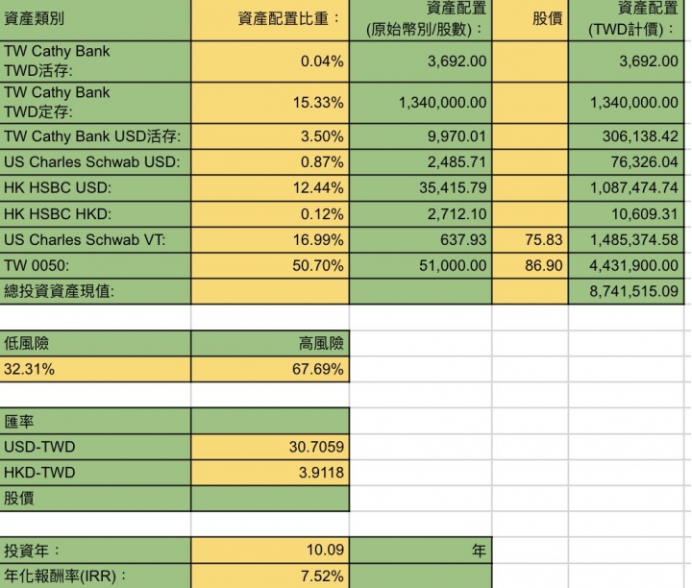Click the 股價 label below HKD-TWD

click(95, 499)
